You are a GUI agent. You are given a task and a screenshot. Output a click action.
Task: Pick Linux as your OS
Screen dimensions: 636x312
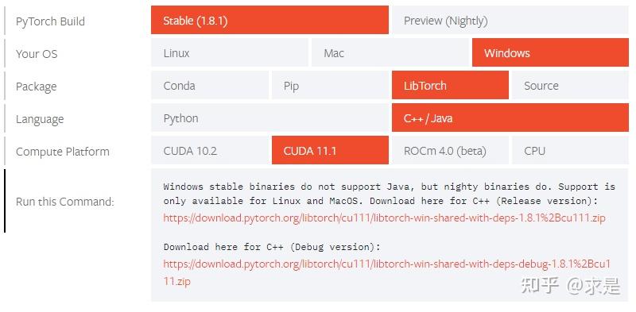point(230,52)
